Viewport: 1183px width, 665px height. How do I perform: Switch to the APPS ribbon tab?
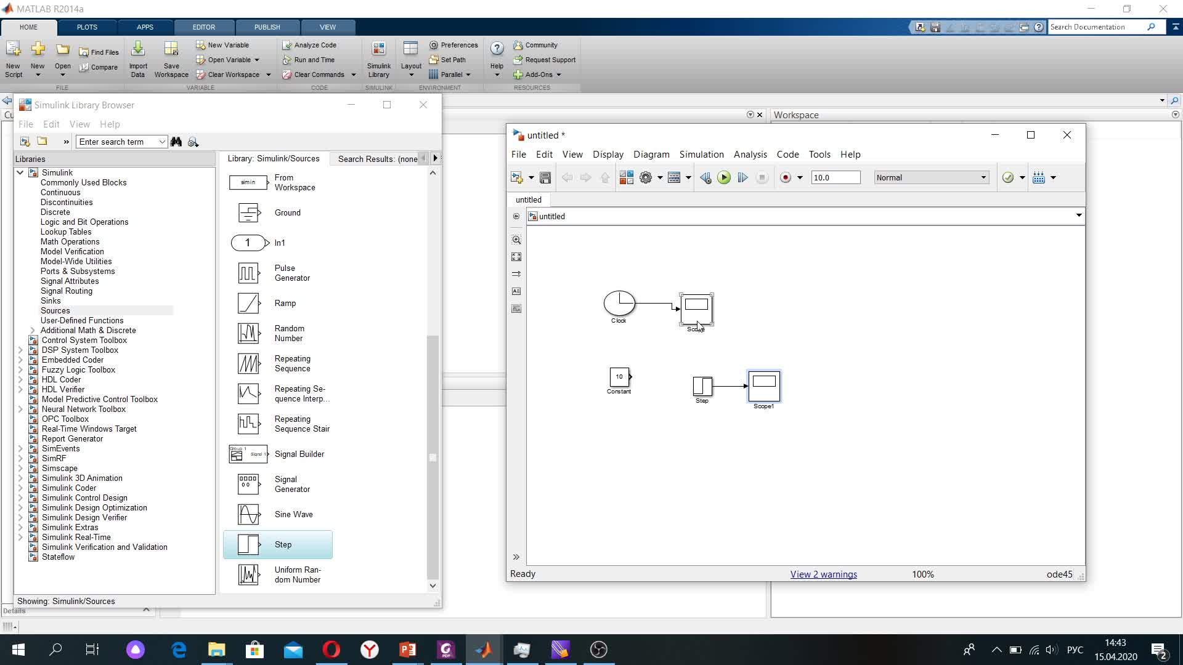[145, 27]
